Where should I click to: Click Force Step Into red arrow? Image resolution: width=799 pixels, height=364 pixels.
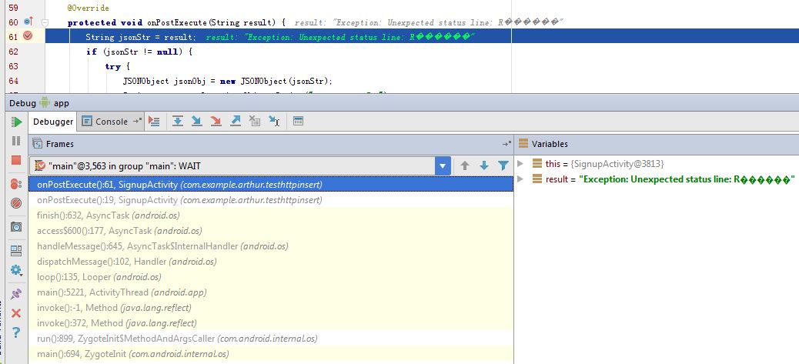pyautogui.click(x=216, y=121)
